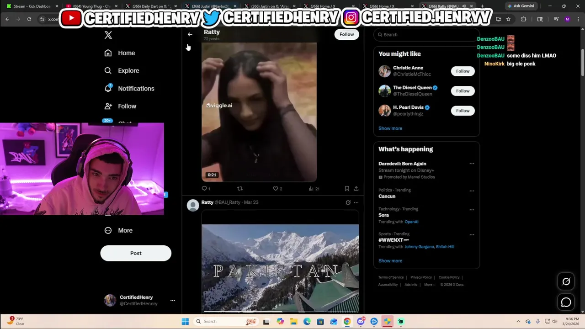Follow Ratty from the profile header
The height and width of the screenshot is (329, 585).
tap(346, 34)
